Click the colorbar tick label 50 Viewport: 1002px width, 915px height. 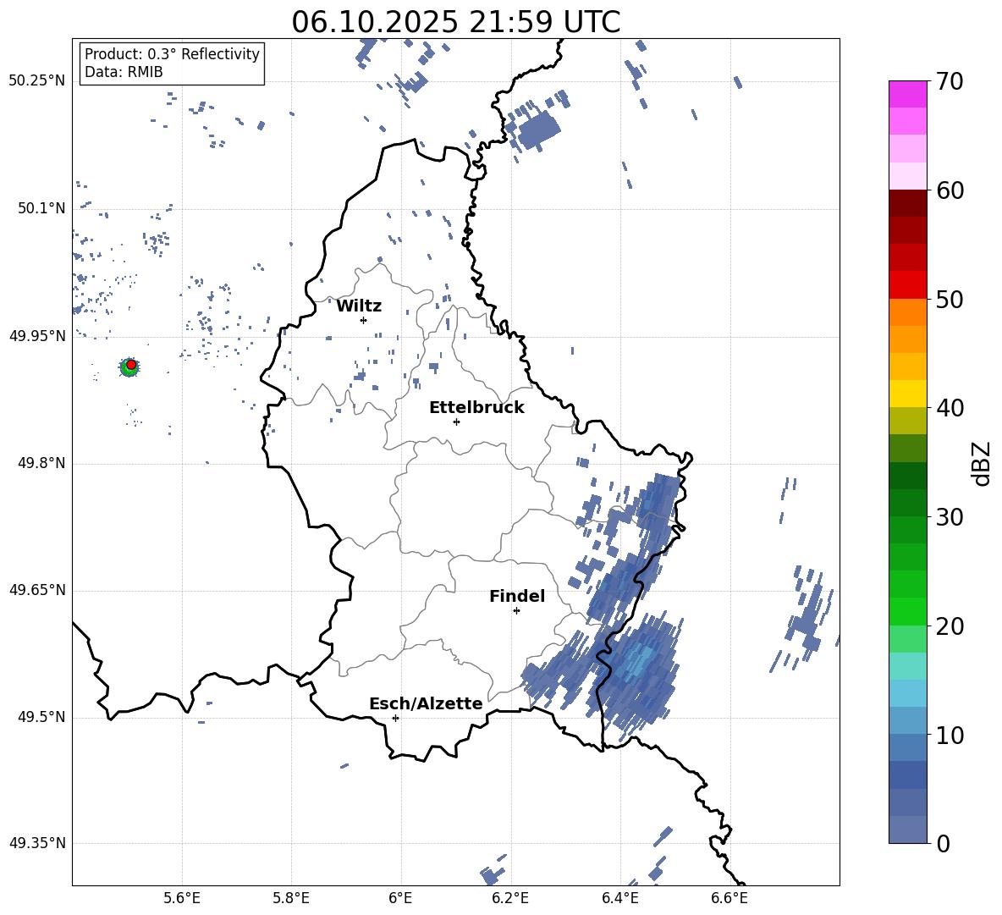pos(950,299)
